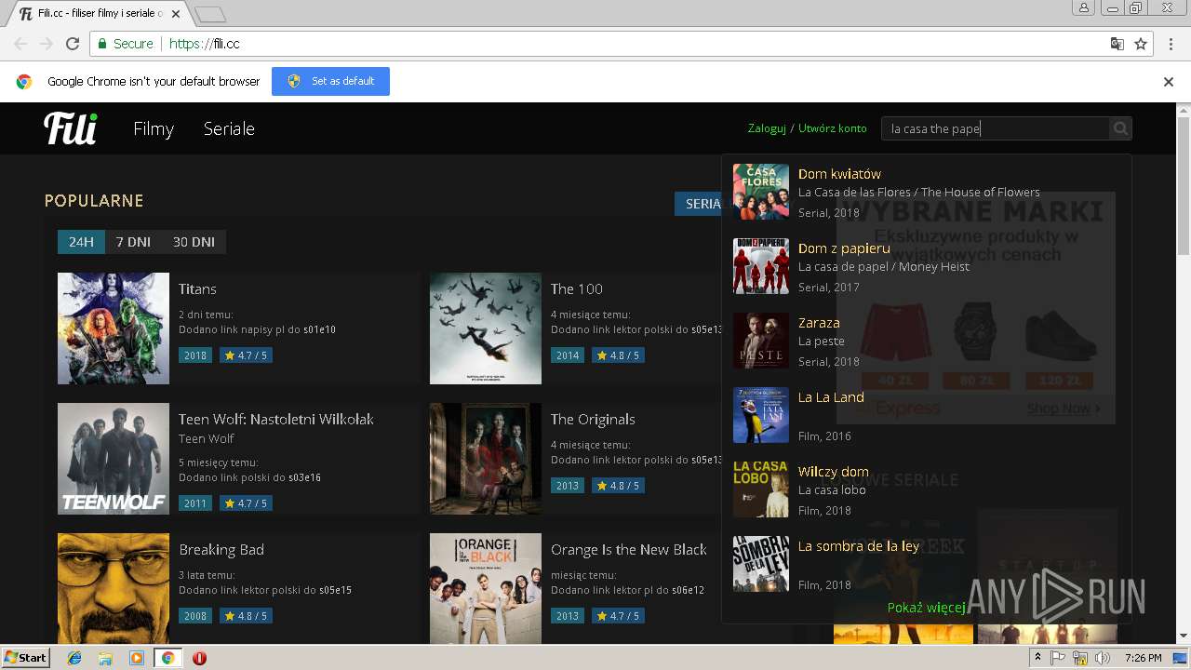The image size is (1191, 670).
Task: Click the La Peste poster thumbnail
Action: pyautogui.click(x=761, y=341)
